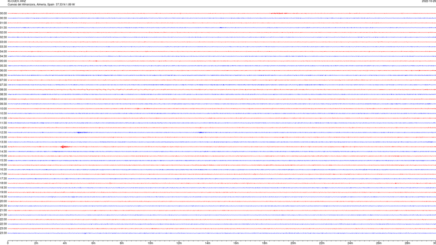Select the 09:00 time label

[x=3, y=99]
